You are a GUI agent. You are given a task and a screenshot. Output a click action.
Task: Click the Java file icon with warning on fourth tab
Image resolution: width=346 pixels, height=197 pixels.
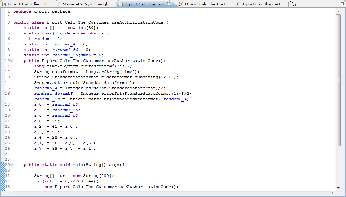181,4
